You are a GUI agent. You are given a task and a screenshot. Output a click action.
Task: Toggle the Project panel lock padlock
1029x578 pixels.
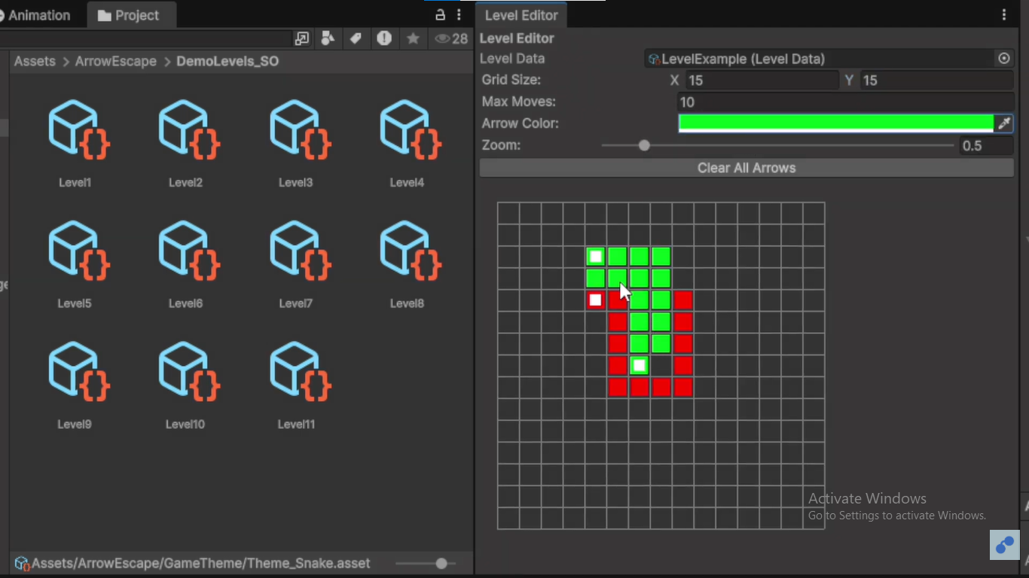440,14
